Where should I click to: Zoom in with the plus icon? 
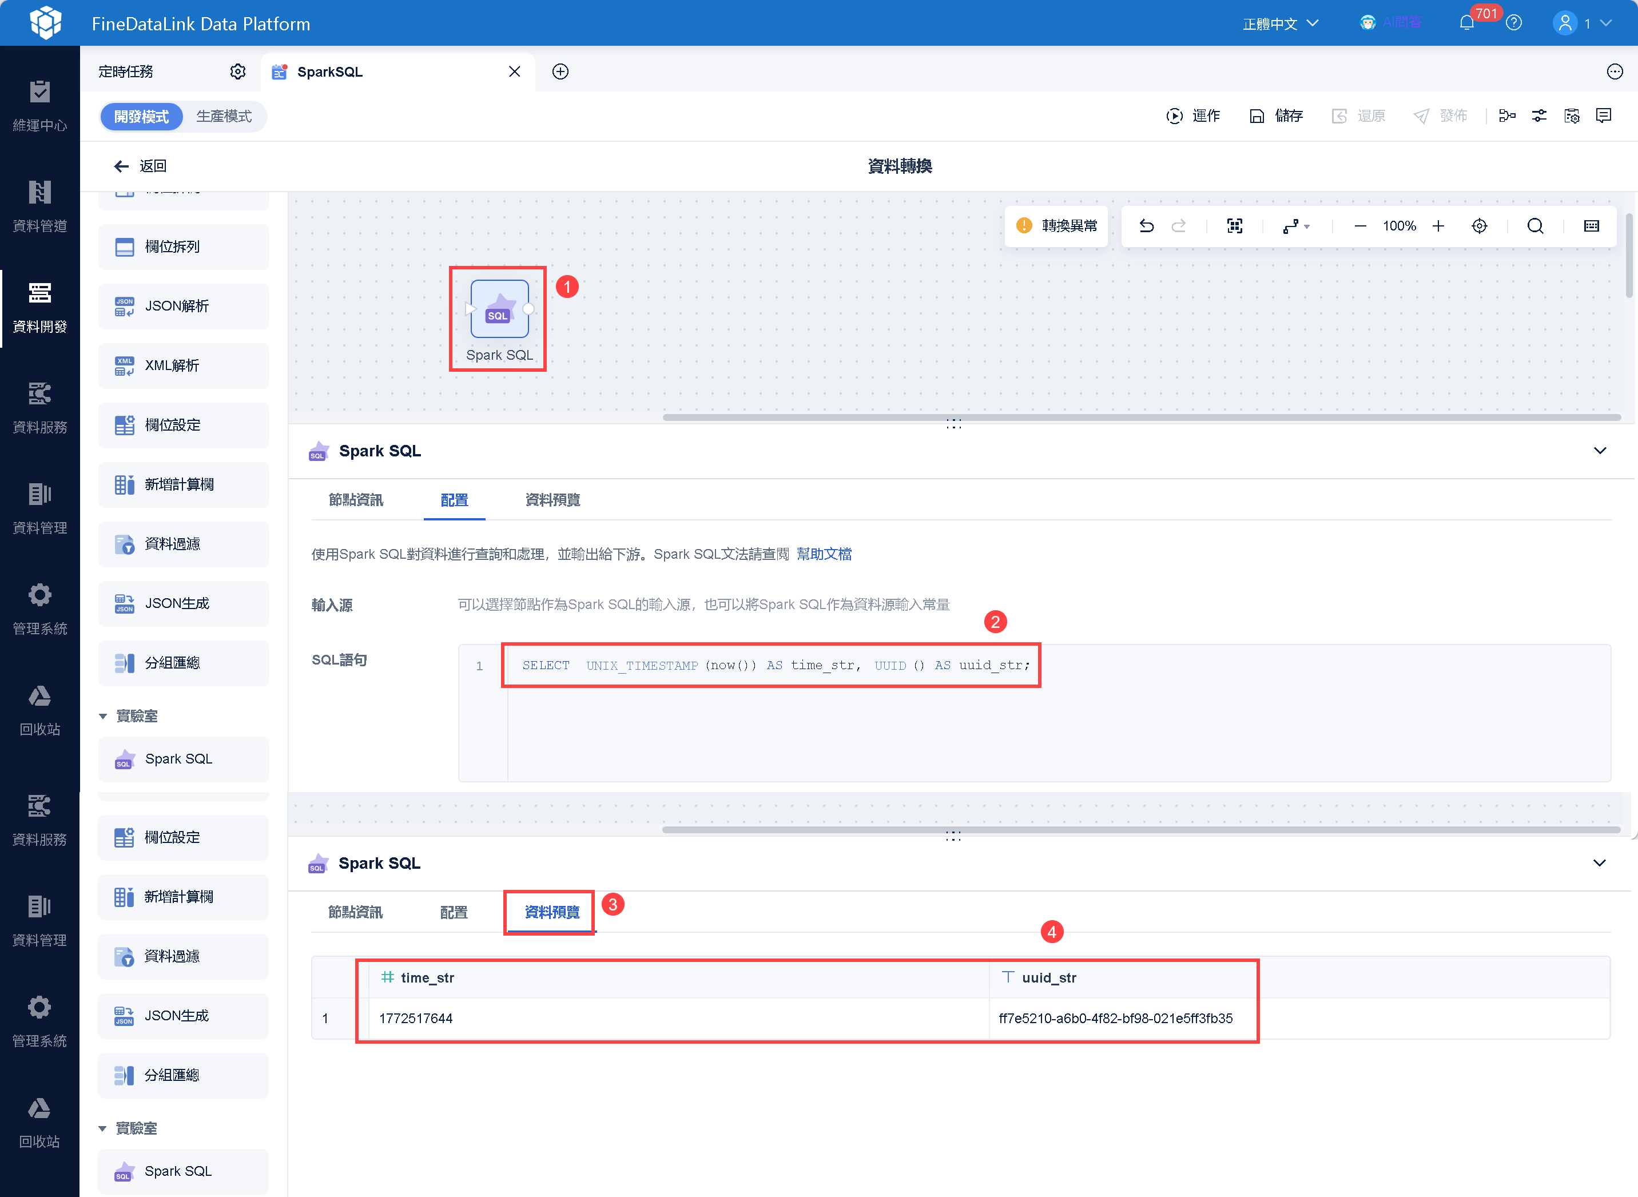pyautogui.click(x=1438, y=226)
